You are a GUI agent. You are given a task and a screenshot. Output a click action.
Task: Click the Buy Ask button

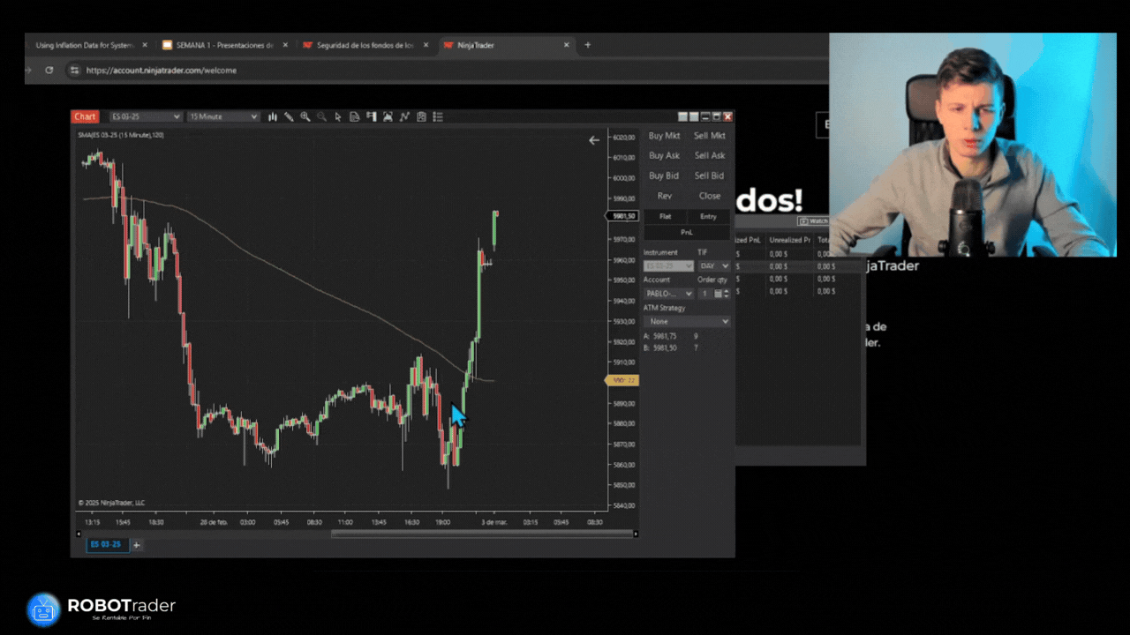click(665, 155)
